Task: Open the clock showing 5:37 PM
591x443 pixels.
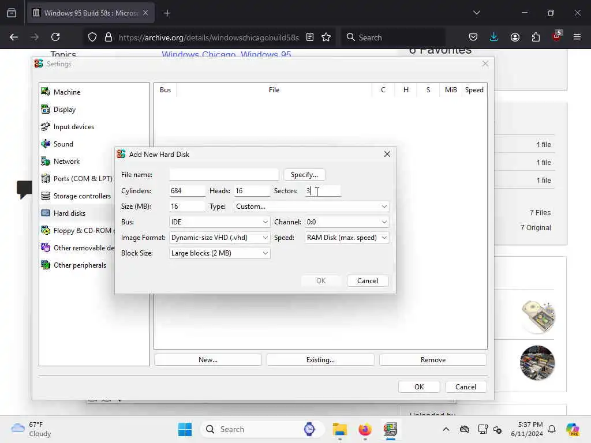Action: click(x=527, y=429)
